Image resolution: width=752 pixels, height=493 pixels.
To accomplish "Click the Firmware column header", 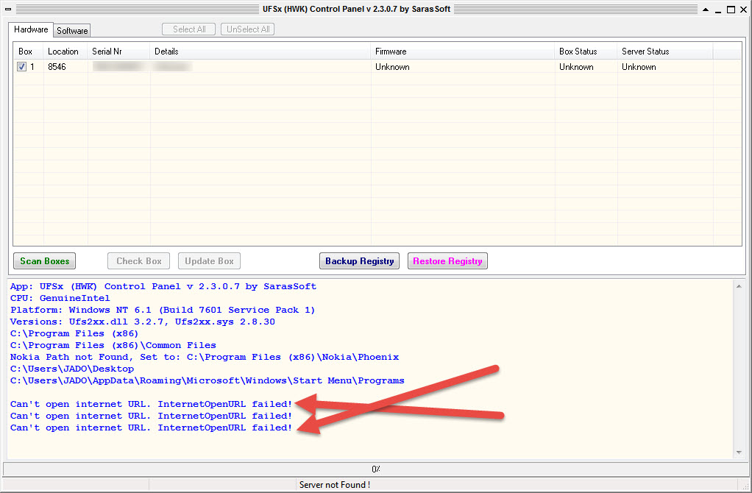I will 463,52.
